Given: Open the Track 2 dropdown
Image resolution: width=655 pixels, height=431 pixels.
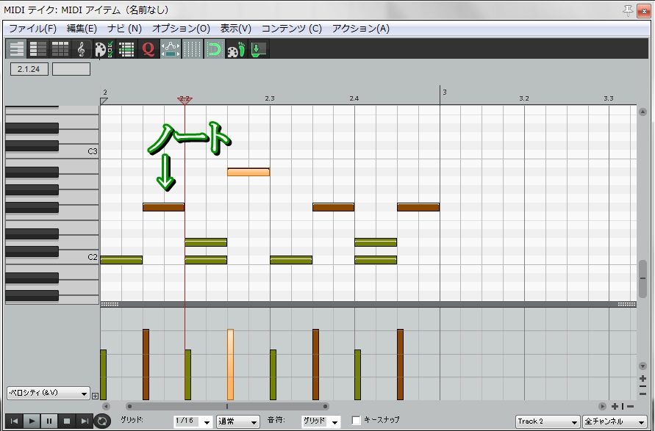Looking at the screenshot, I should click(x=548, y=421).
